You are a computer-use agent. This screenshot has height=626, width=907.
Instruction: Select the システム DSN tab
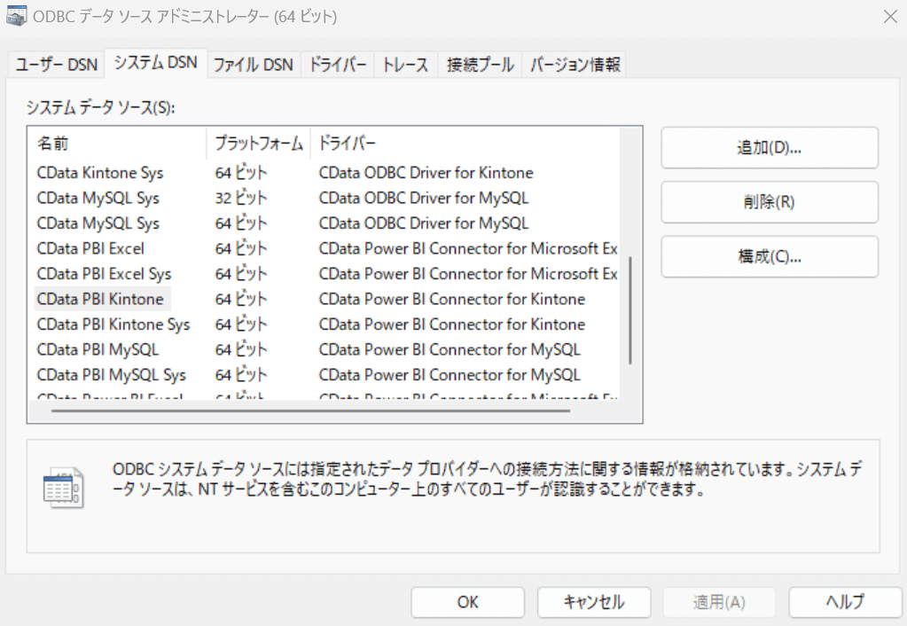(x=156, y=62)
